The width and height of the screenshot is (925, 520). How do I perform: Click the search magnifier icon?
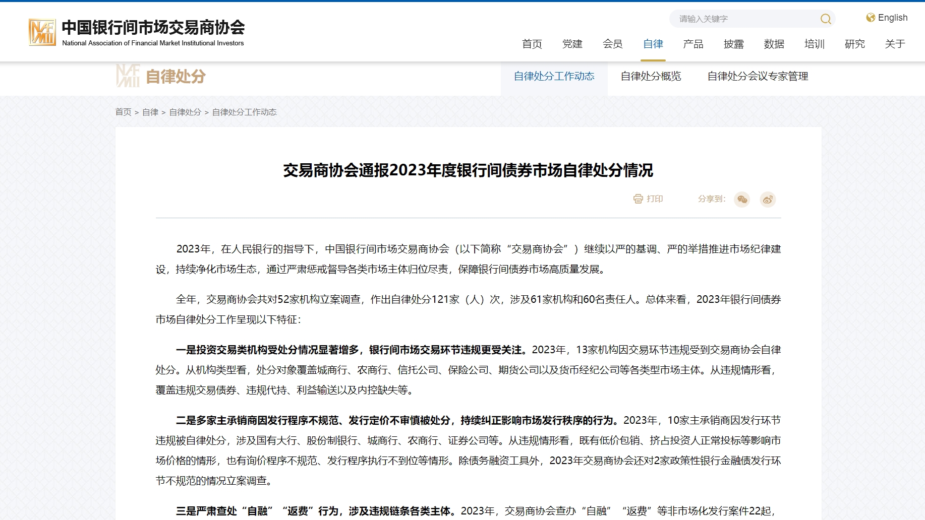[825, 19]
